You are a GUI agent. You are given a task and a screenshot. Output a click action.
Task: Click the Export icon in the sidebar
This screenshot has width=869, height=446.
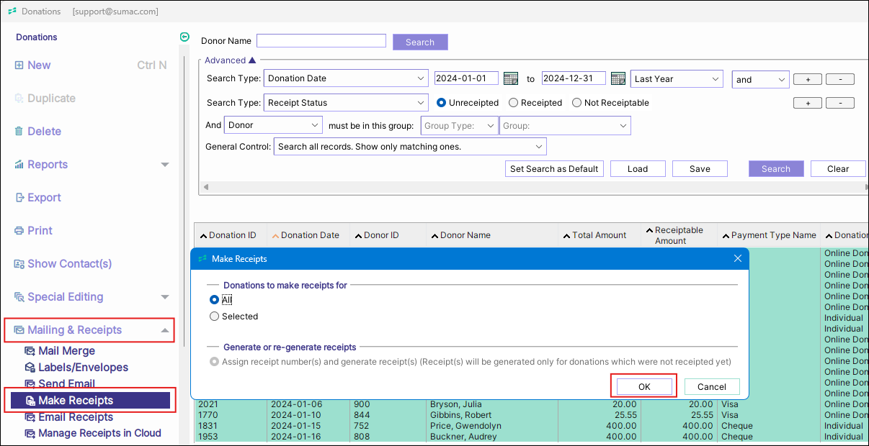point(19,198)
